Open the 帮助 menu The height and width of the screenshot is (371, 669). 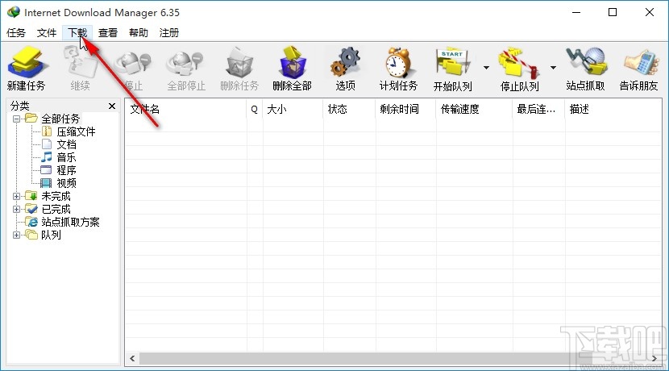(139, 33)
